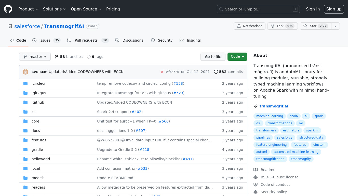Click the gradle folder icon
This screenshot has height=196, width=348.
pos(25,150)
